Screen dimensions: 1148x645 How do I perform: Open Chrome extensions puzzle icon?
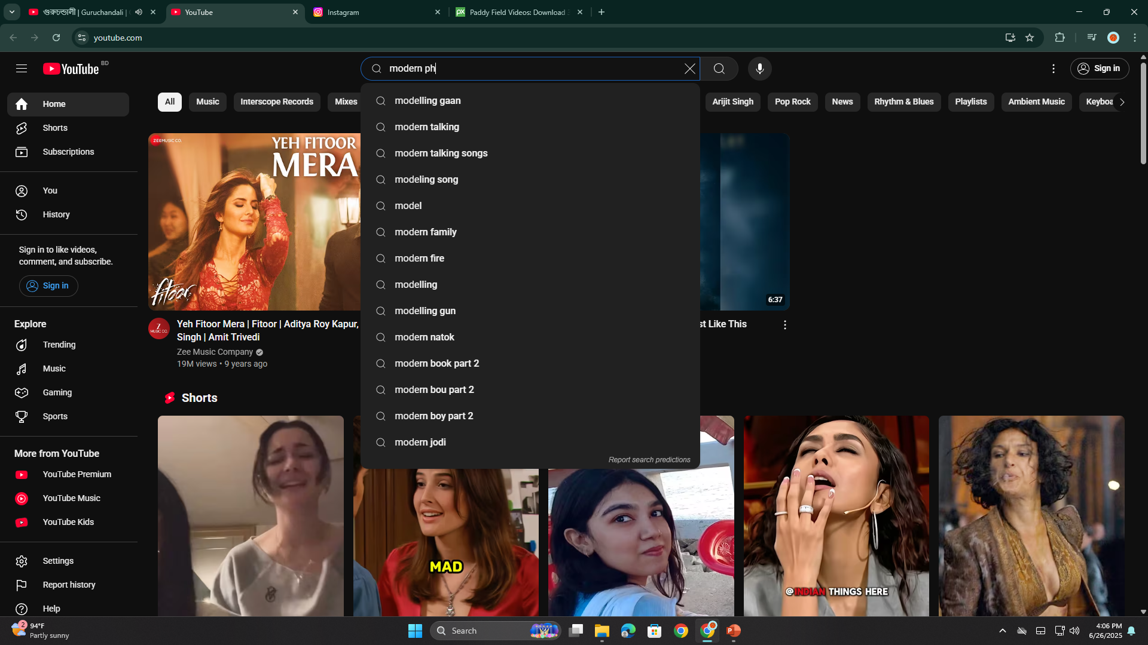pyautogui.click(x=1060, y=38)
